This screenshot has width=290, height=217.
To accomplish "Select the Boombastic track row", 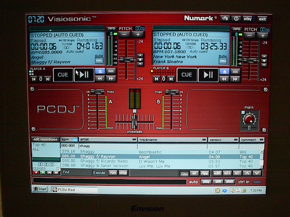I will (160, 152).
